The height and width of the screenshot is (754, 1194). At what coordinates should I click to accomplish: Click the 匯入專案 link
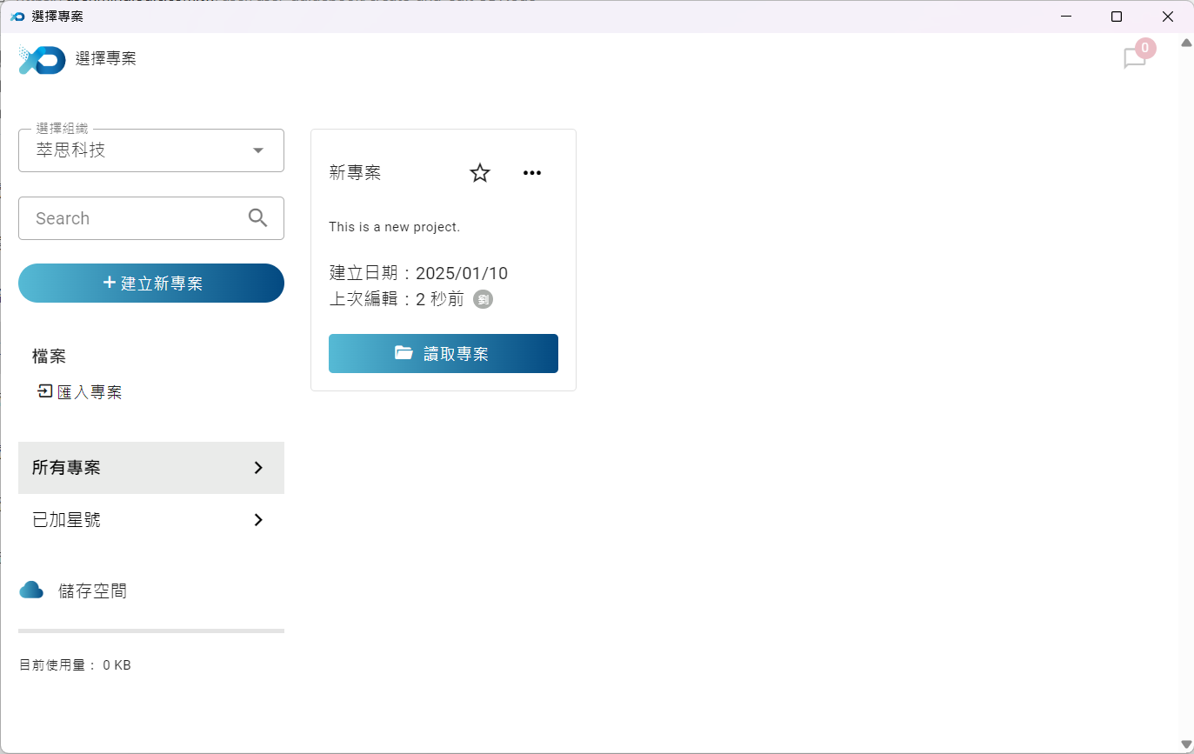pos(90,392)
